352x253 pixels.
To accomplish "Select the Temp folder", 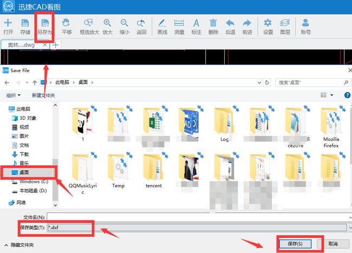I will click(x=118, y=171).
